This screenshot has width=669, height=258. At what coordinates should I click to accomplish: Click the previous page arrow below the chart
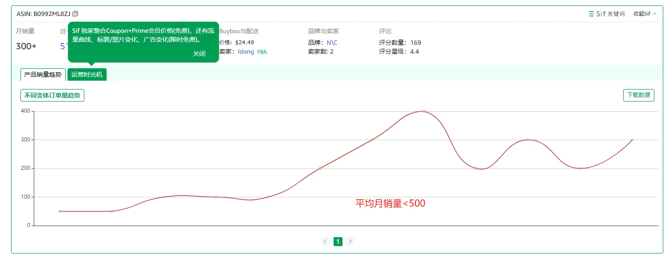point(325,241)
